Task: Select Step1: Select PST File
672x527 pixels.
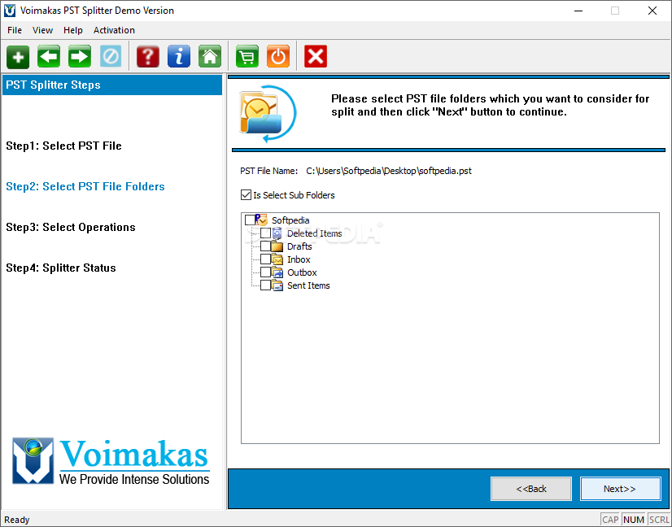Action: coord(63,146)
